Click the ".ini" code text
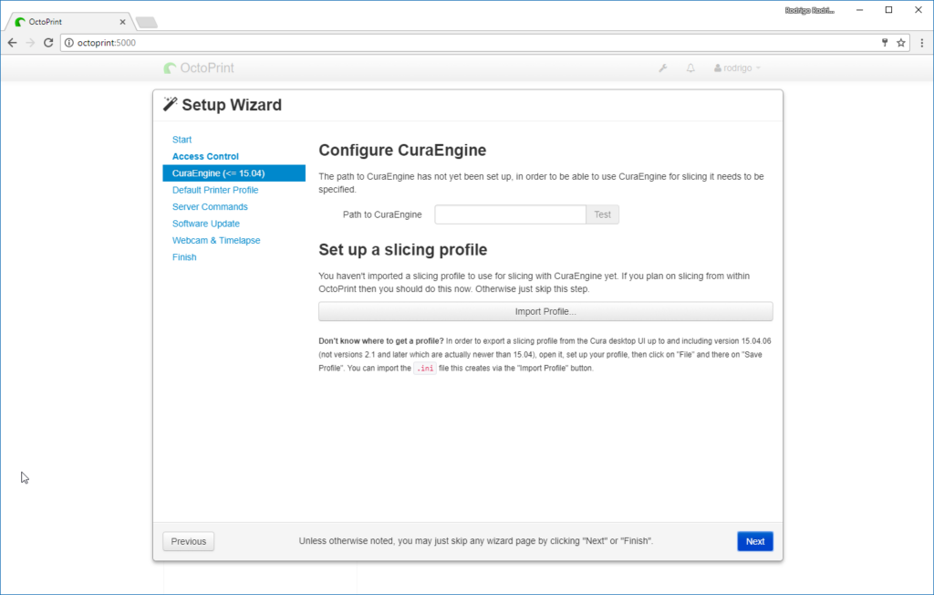The image size is (934, 595). [425, 369]
